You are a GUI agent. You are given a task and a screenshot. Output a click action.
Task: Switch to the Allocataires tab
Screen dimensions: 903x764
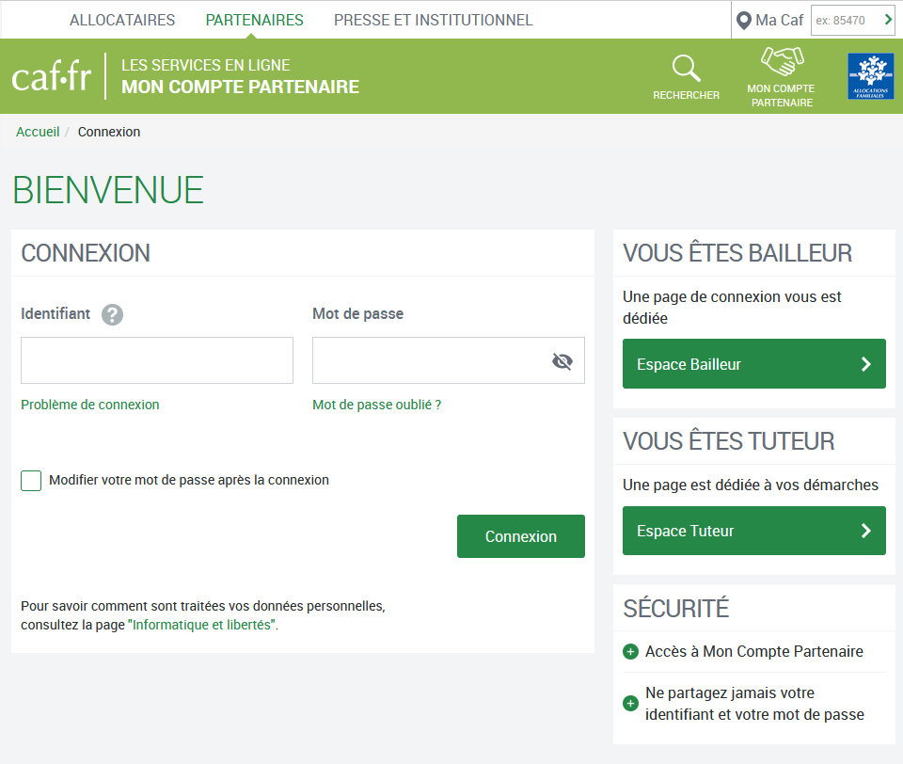coord(122,19)
